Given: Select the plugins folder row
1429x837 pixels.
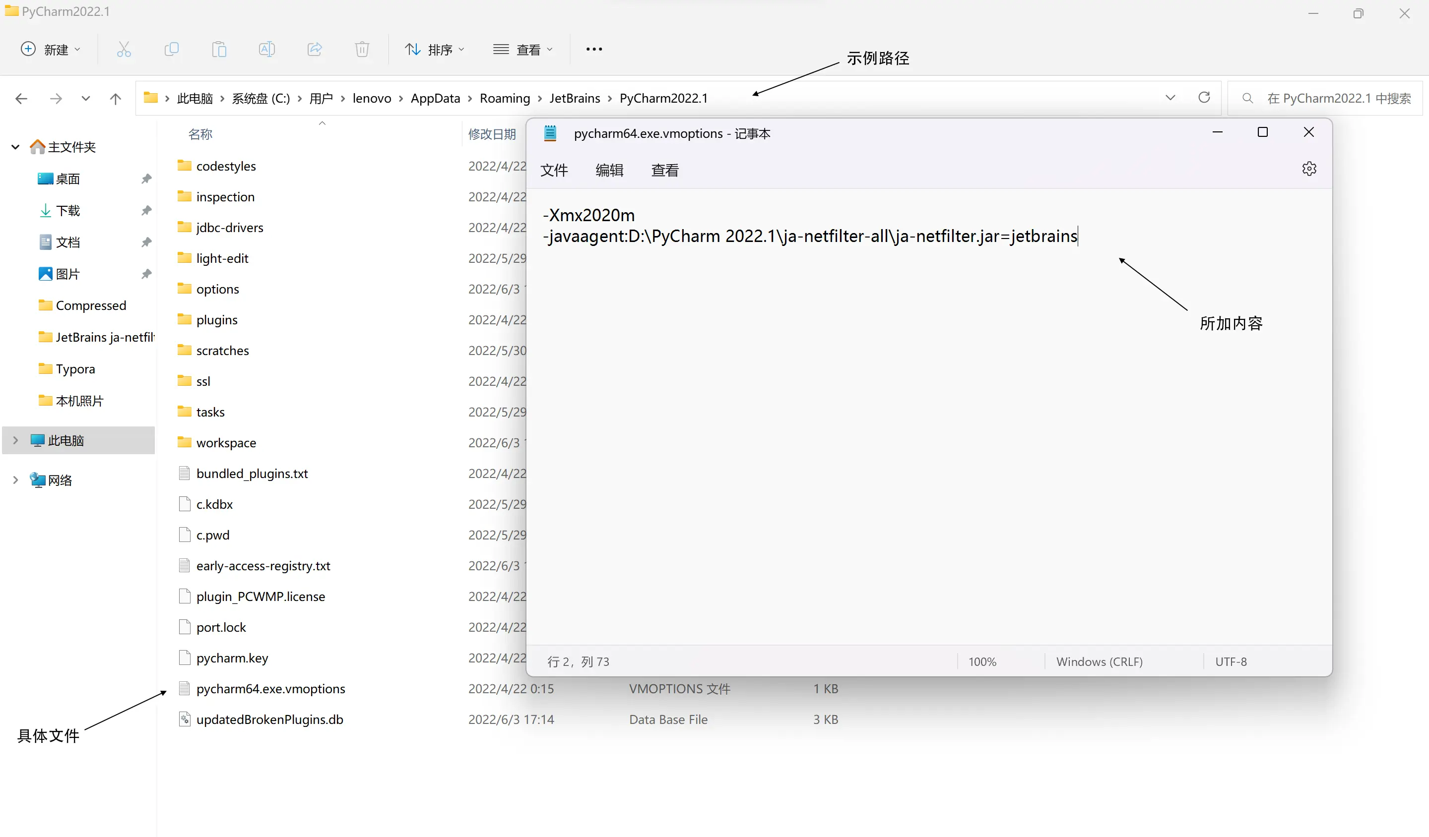Looking at the screenshot, I should (x=217, y=320).
